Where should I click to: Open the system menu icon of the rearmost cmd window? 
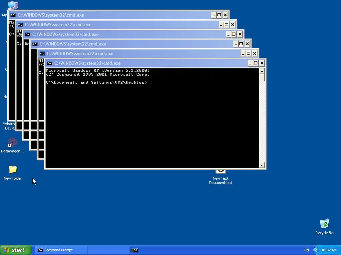click(13, 15)
